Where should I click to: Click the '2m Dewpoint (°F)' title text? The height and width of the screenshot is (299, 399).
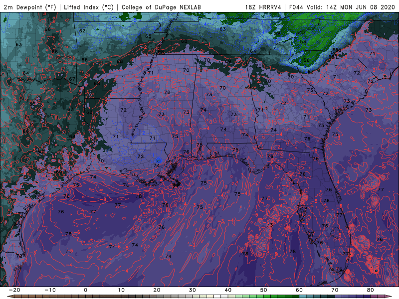(x=30, y=7)
